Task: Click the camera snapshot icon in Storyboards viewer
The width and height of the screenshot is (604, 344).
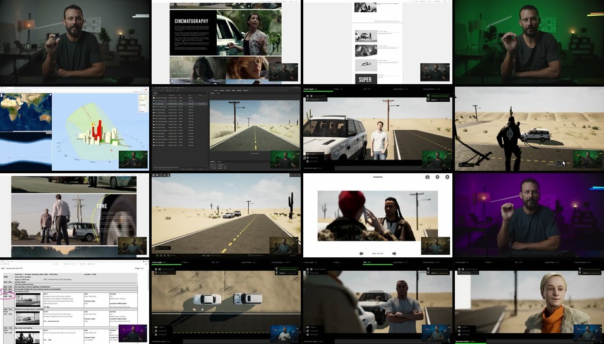Action: pos(427,177)
